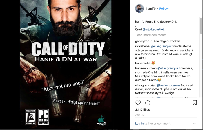Open the @eliasgranqvist mention in rickehehe's comment

pos(162,46)
